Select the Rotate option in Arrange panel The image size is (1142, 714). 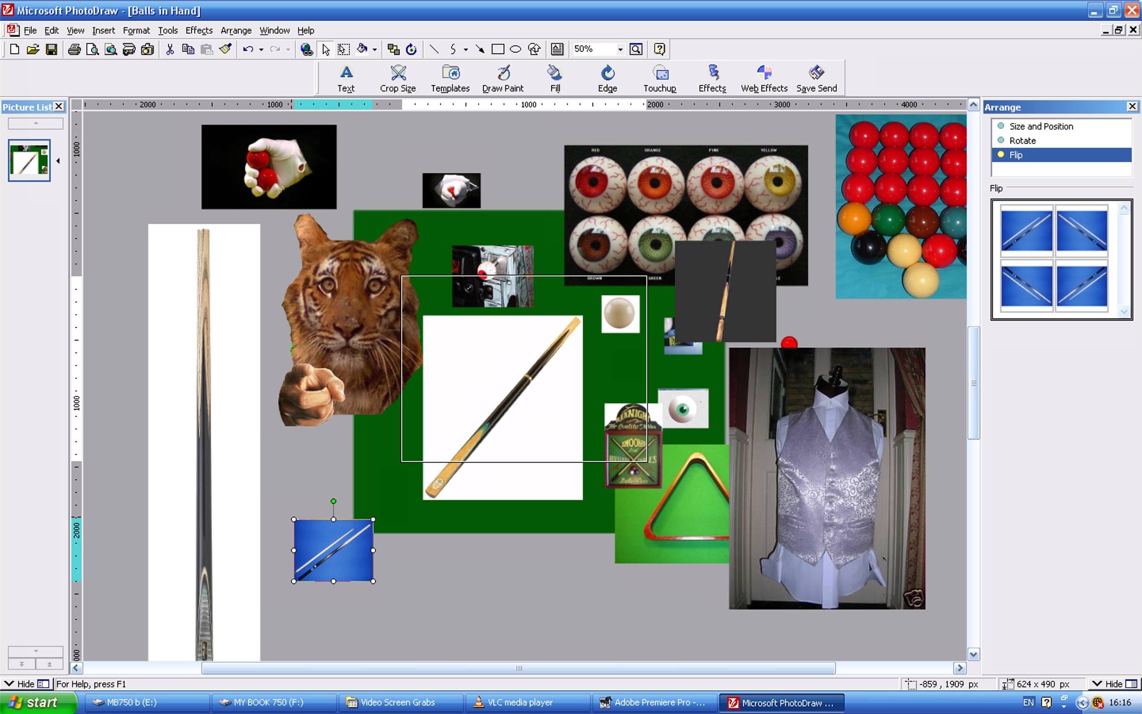click(x=1022, y=140)
